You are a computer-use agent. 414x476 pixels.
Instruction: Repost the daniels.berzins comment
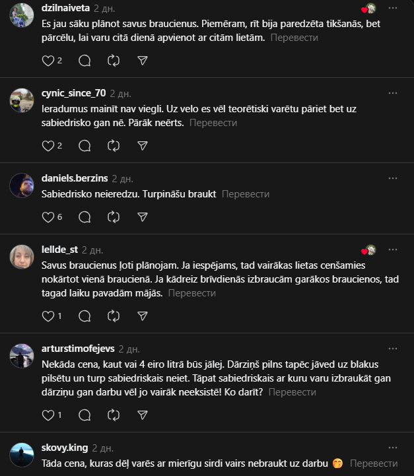(114, 217)
